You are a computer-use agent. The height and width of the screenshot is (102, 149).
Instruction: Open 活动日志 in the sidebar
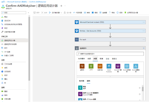coord(6,21)
